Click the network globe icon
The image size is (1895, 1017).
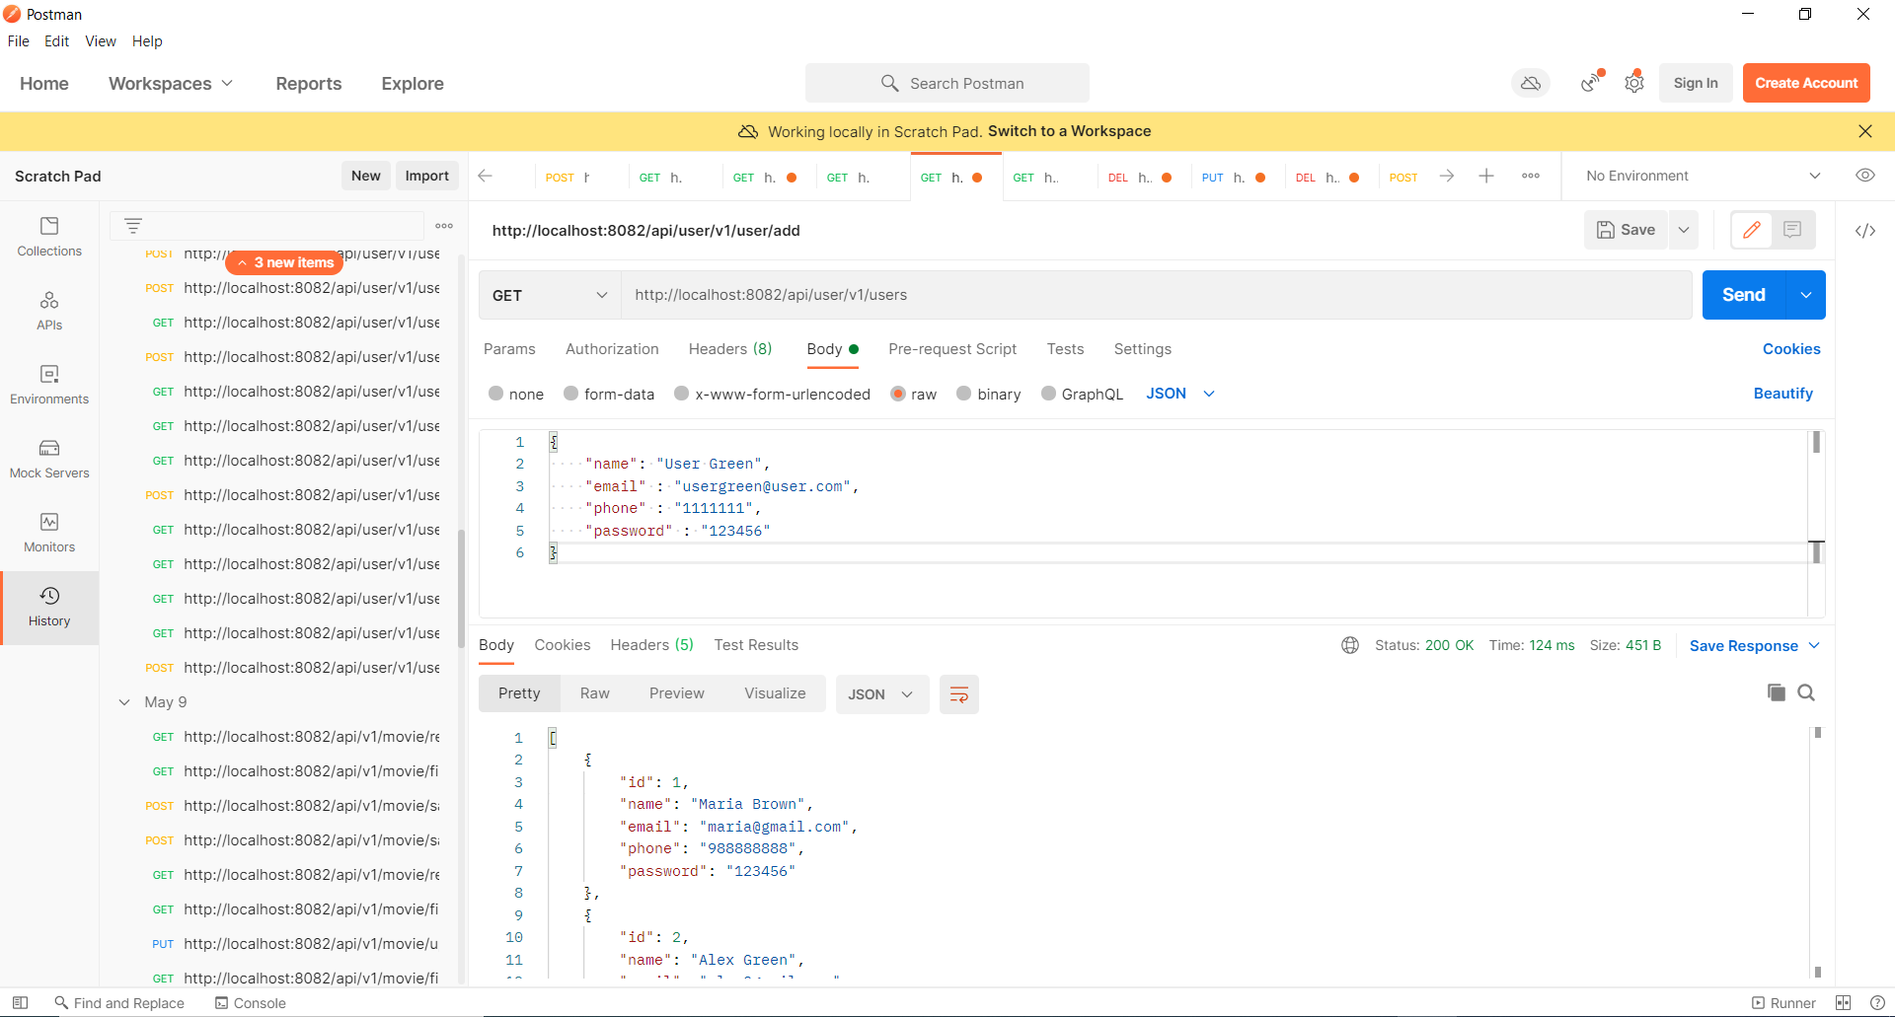click(1350, 645)
